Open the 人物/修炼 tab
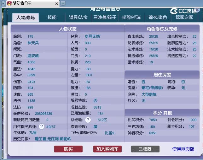203x160 pixels. [26, 17]
